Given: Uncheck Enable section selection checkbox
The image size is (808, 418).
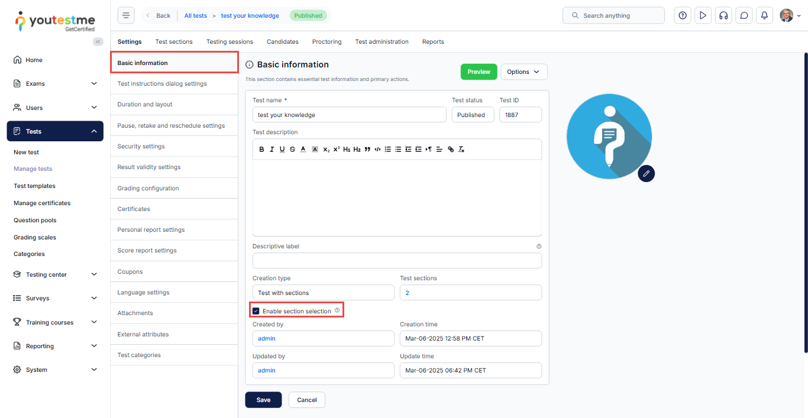Looking at the screenshot, I should [256, 311].
